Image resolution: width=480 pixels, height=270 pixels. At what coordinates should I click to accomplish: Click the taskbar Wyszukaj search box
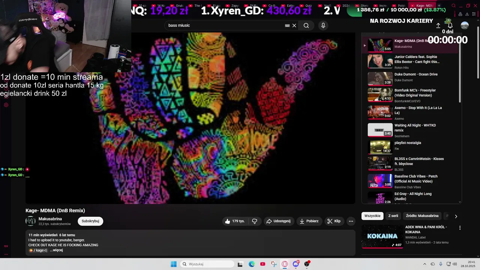click(207, 264)
